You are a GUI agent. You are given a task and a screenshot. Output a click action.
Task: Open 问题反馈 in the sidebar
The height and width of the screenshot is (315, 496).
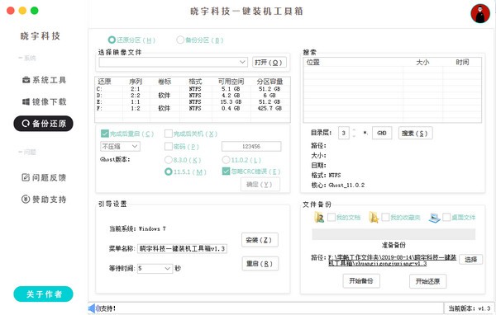pos(44,177)
